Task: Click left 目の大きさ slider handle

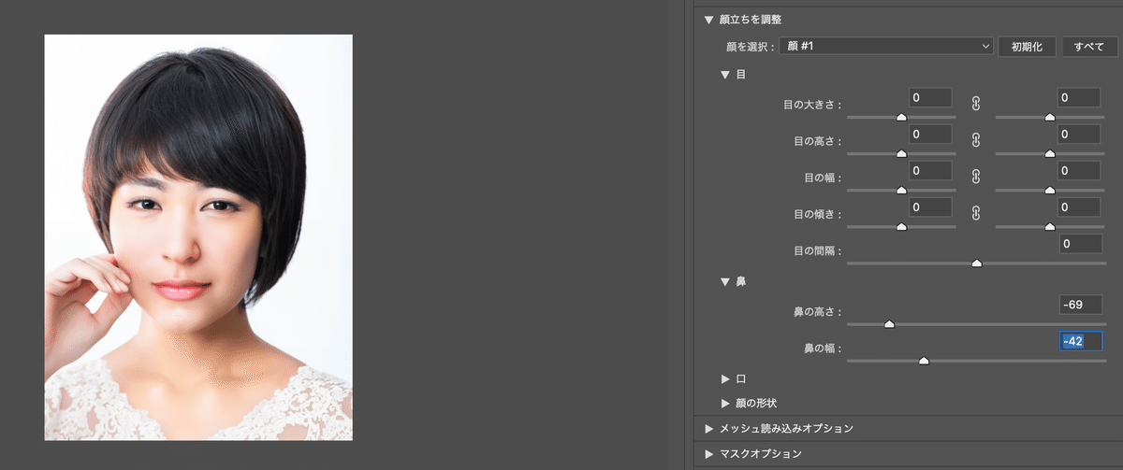Action: click(901, 117)
